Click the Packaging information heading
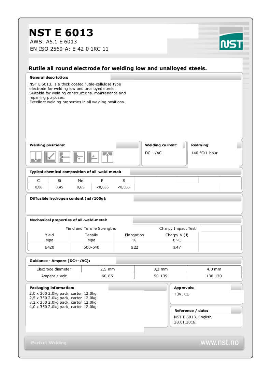 point(52,288)
